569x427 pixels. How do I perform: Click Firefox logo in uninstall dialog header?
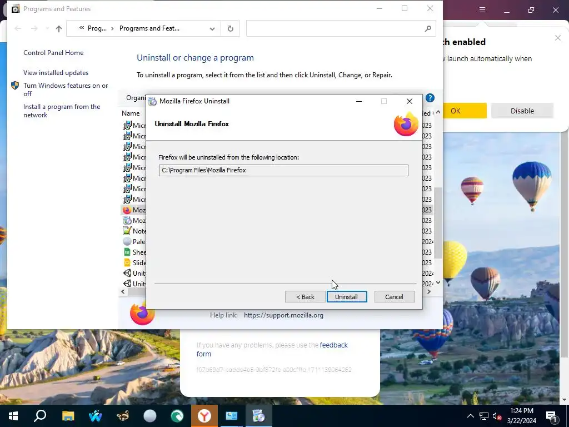(406, 125)
